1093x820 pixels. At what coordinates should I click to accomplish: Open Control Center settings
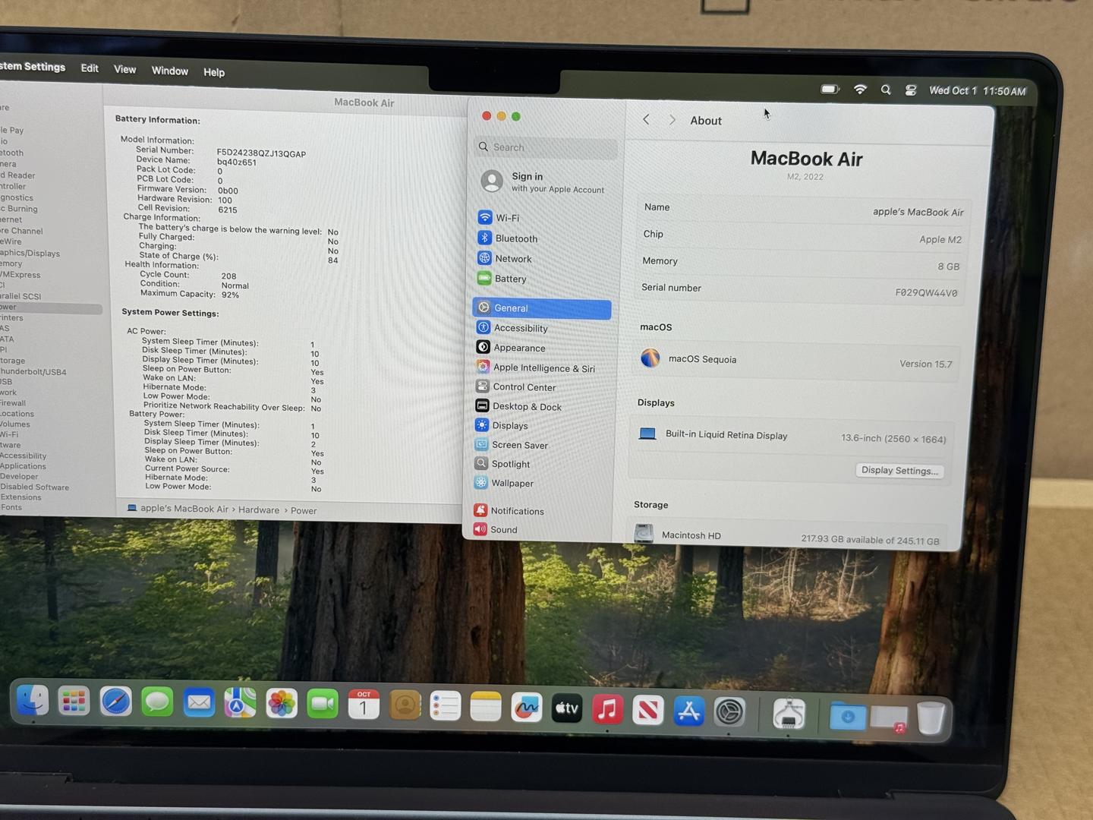pyautogui.click(x=524, y=387)
